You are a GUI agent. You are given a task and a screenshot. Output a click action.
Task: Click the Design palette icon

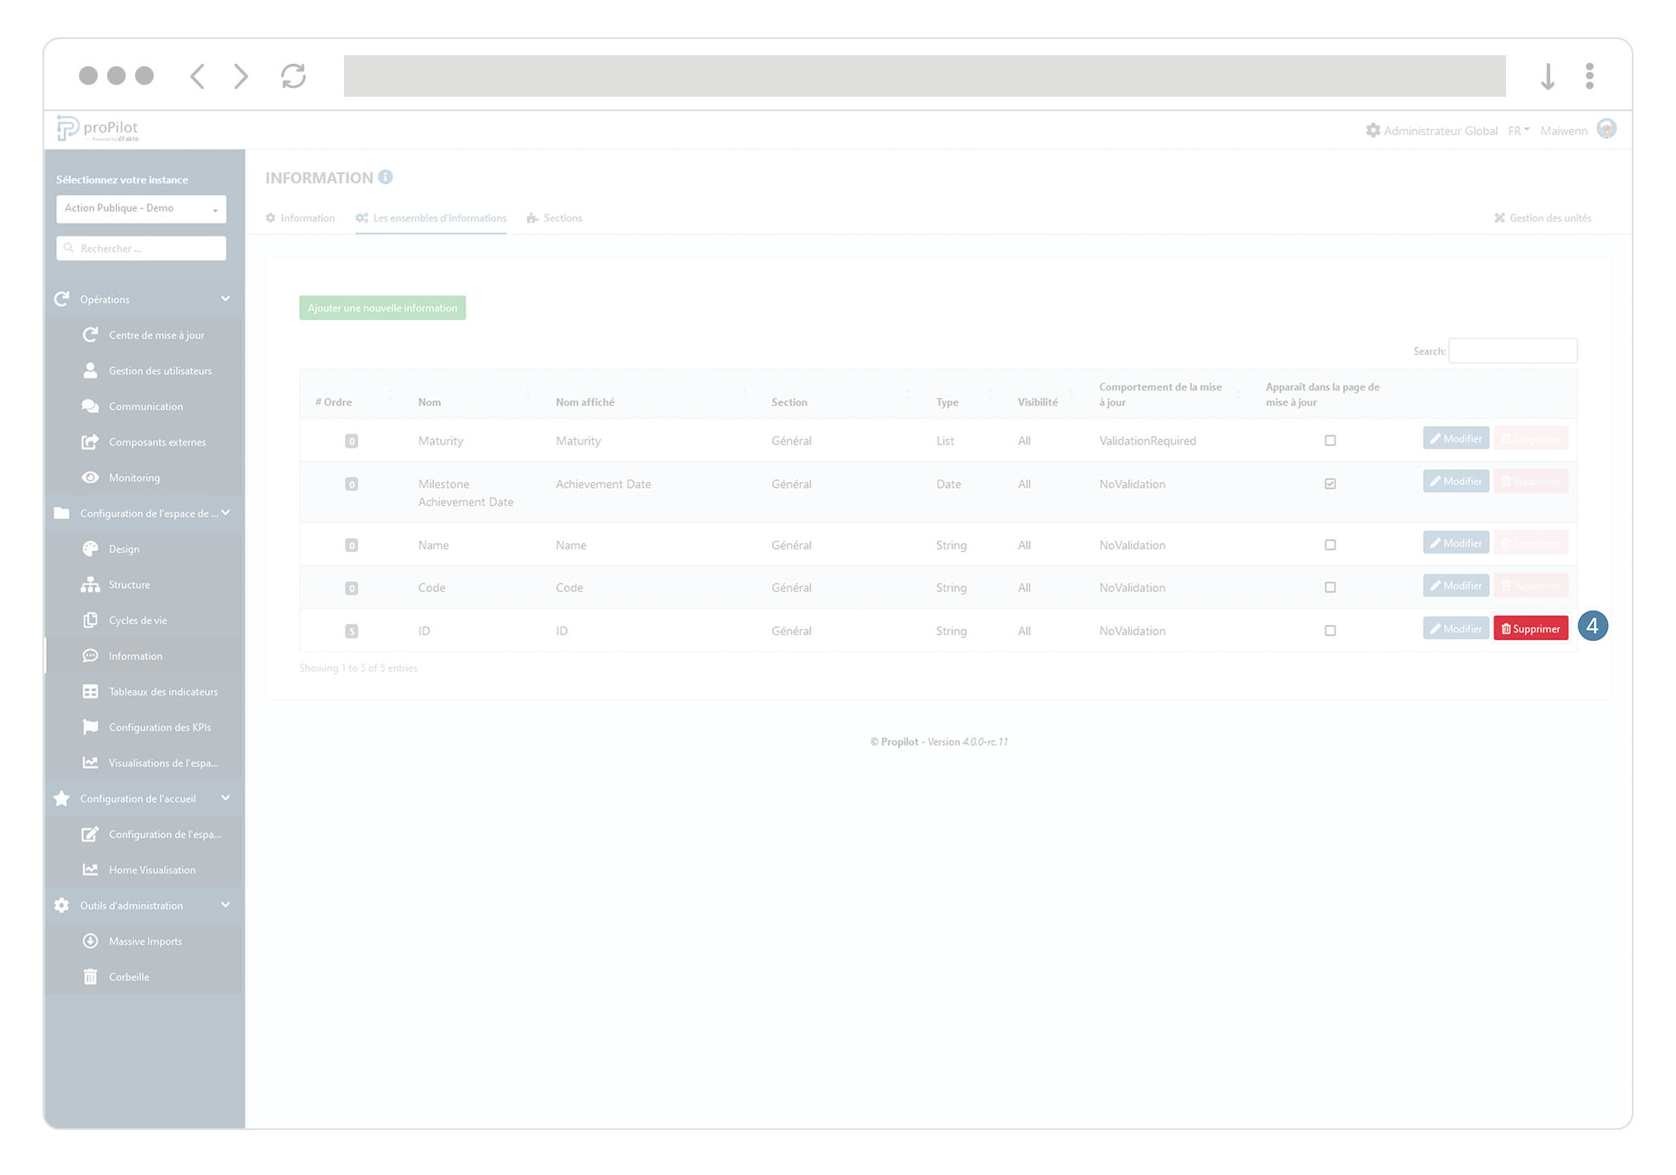coord(90,548)
